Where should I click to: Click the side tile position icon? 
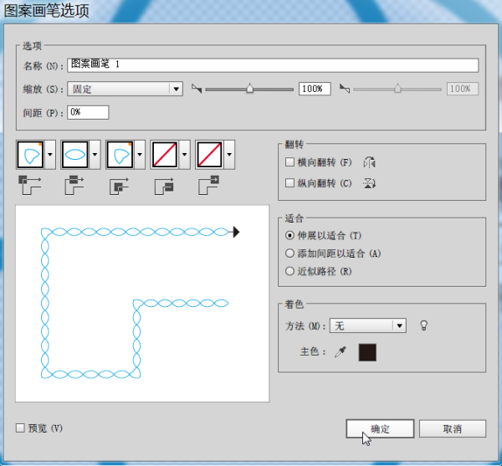(x=74, y=185)
